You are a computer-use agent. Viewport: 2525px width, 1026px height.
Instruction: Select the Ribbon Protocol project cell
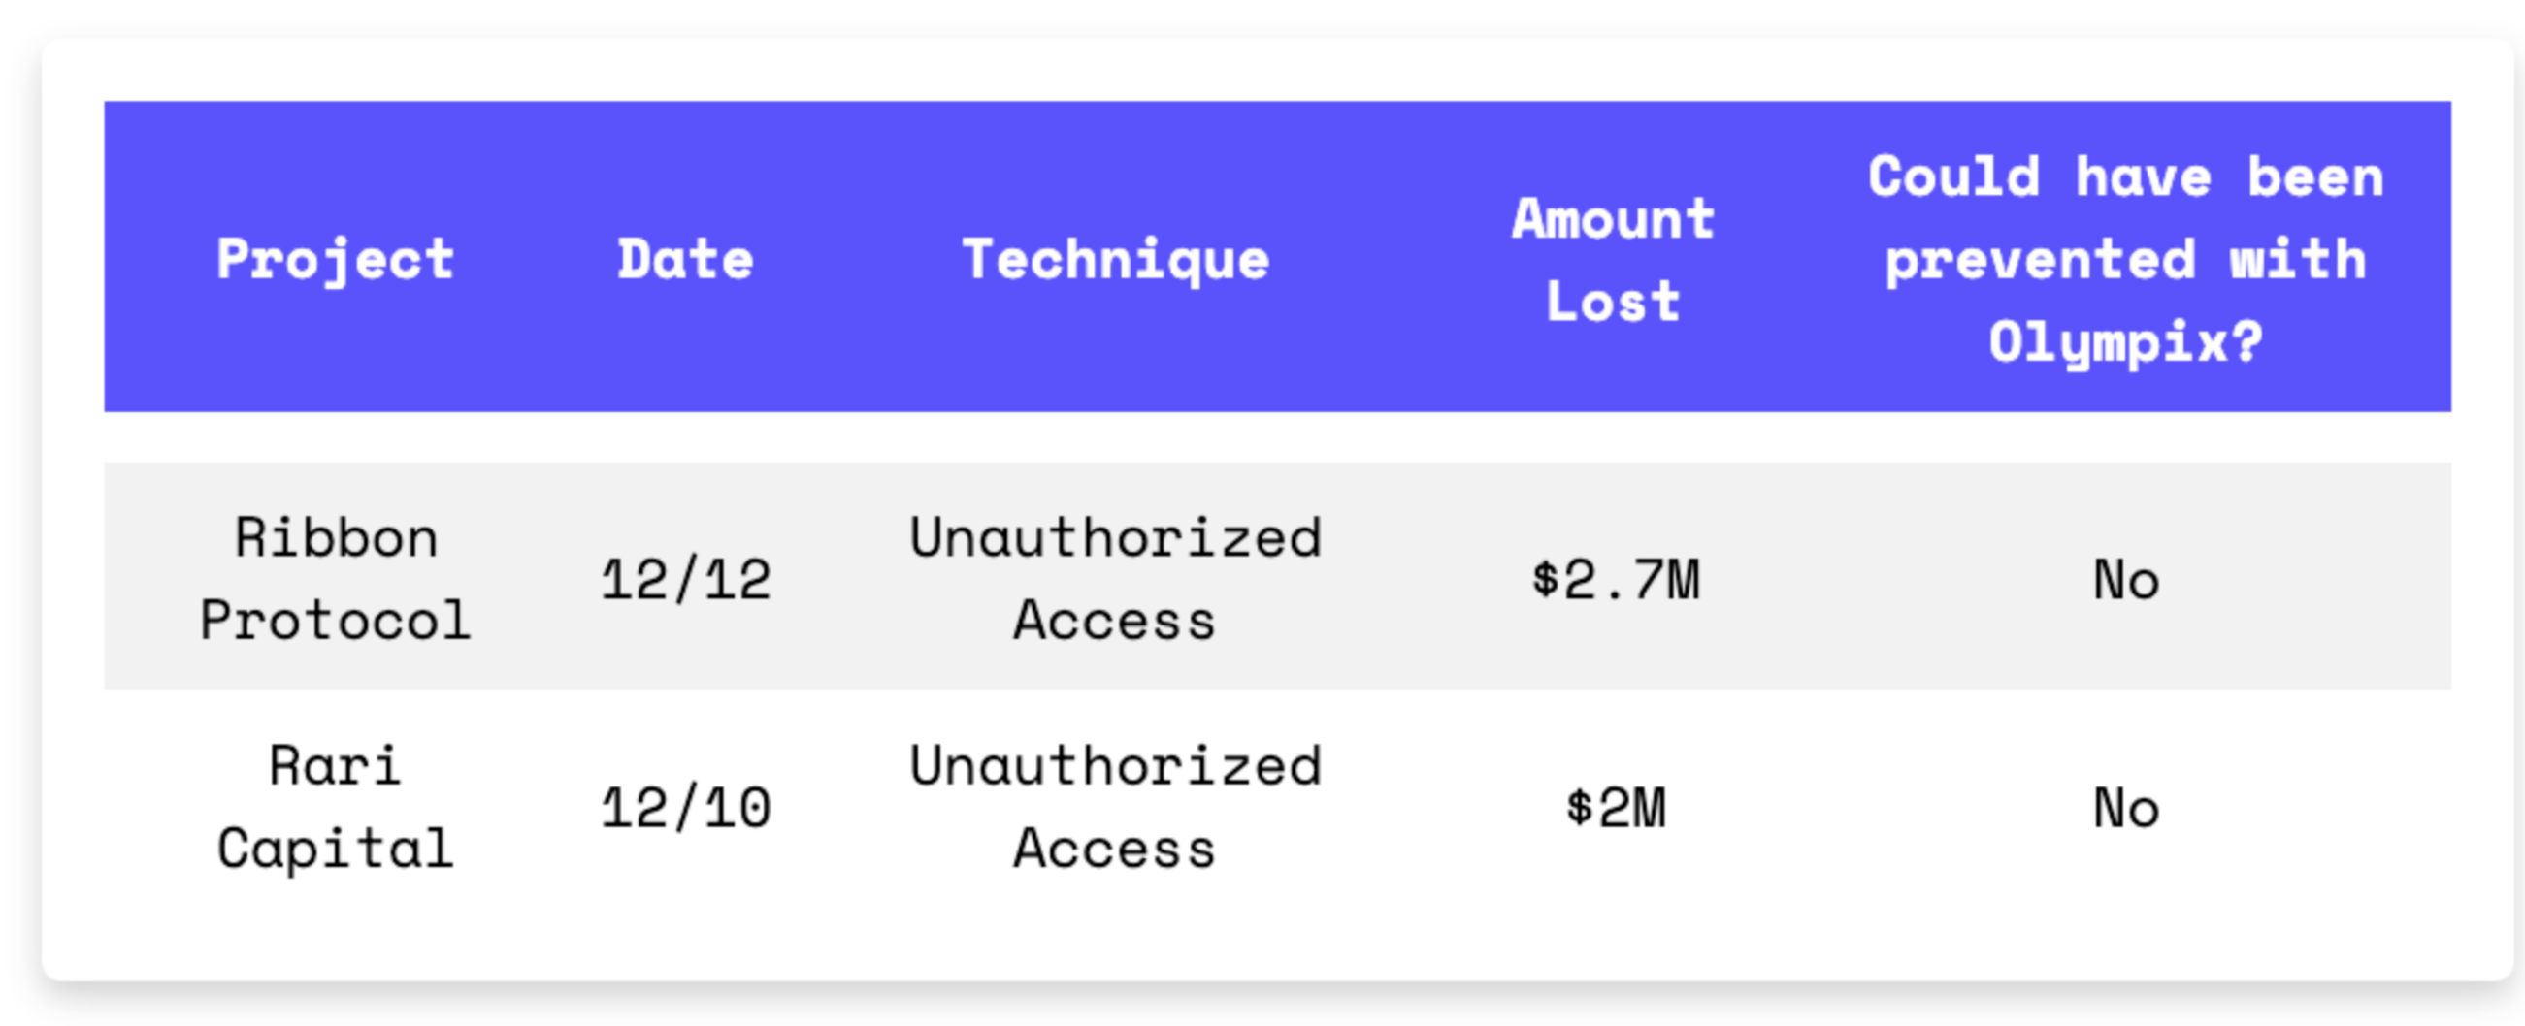coord(335,578)
